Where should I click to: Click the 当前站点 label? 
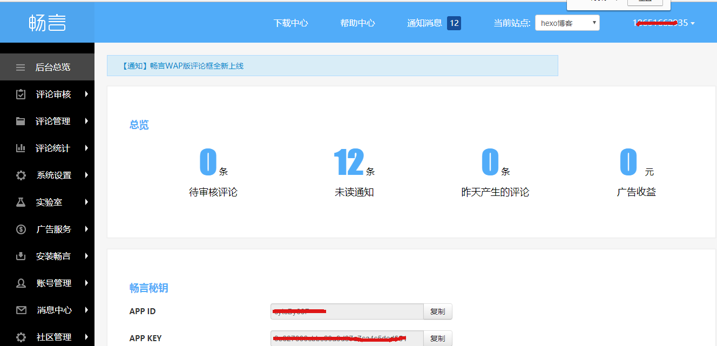[512, 23]
